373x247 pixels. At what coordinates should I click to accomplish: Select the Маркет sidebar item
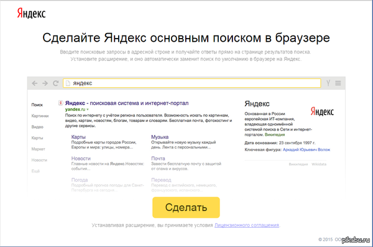coord(39,149)
